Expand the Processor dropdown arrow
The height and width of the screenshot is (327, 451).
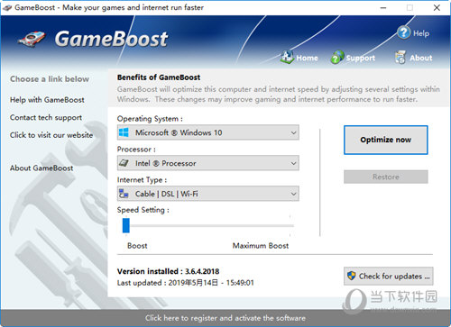click(293, 163)
